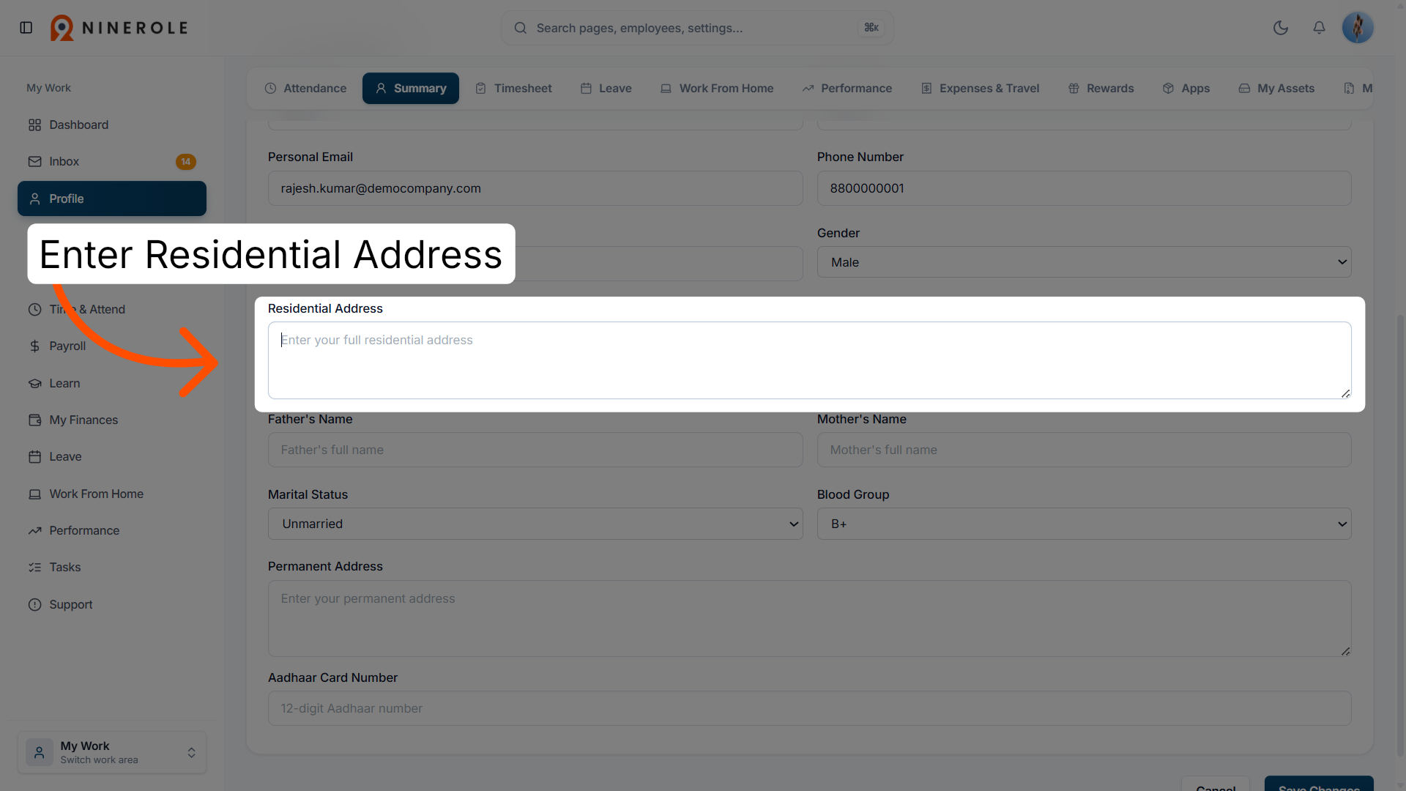Open user avatar menu
The width and height of the screenshot is (1406, 791).
tap(1358, 28)
